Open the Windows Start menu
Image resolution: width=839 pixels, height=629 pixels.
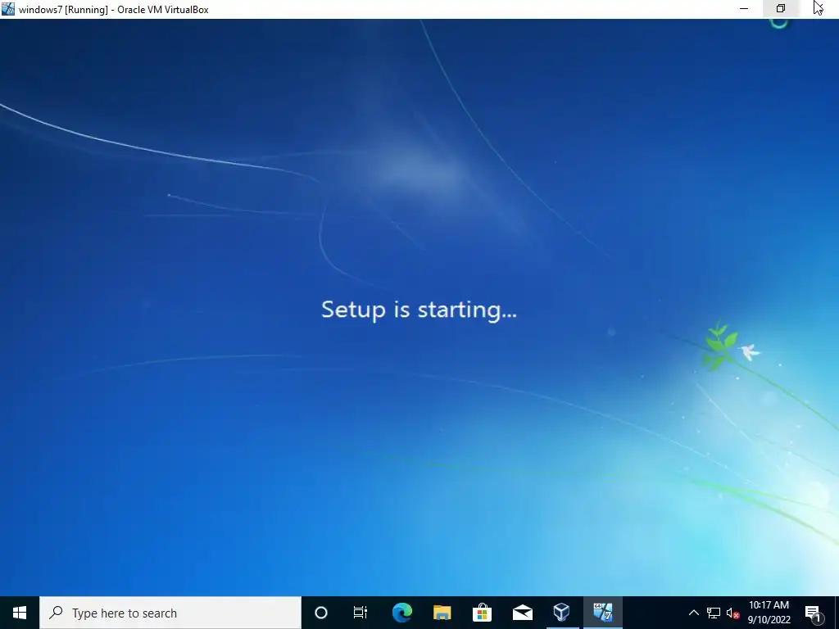click(20, 613)
